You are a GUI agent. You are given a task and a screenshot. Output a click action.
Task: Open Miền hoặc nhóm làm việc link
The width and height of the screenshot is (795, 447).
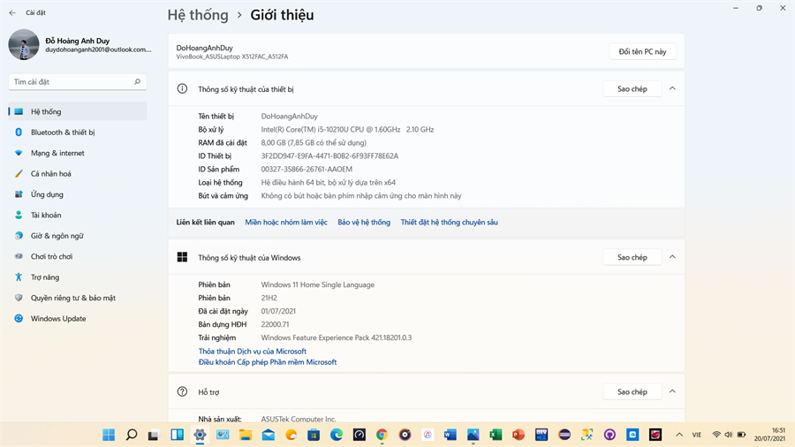286,222
